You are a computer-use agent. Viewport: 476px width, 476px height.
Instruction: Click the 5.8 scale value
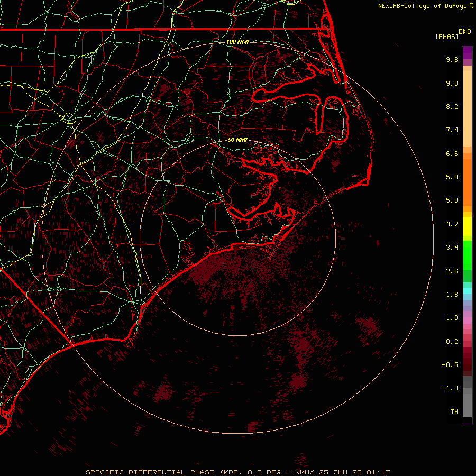click(x=452, y=177)
